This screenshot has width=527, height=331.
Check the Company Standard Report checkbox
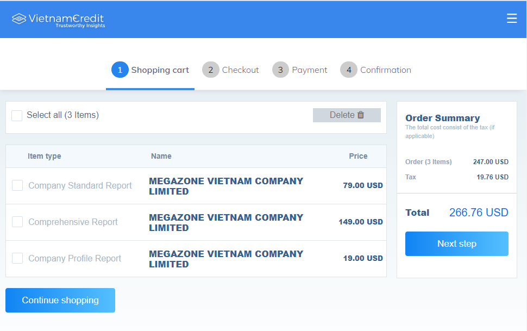tap(17, 185)
